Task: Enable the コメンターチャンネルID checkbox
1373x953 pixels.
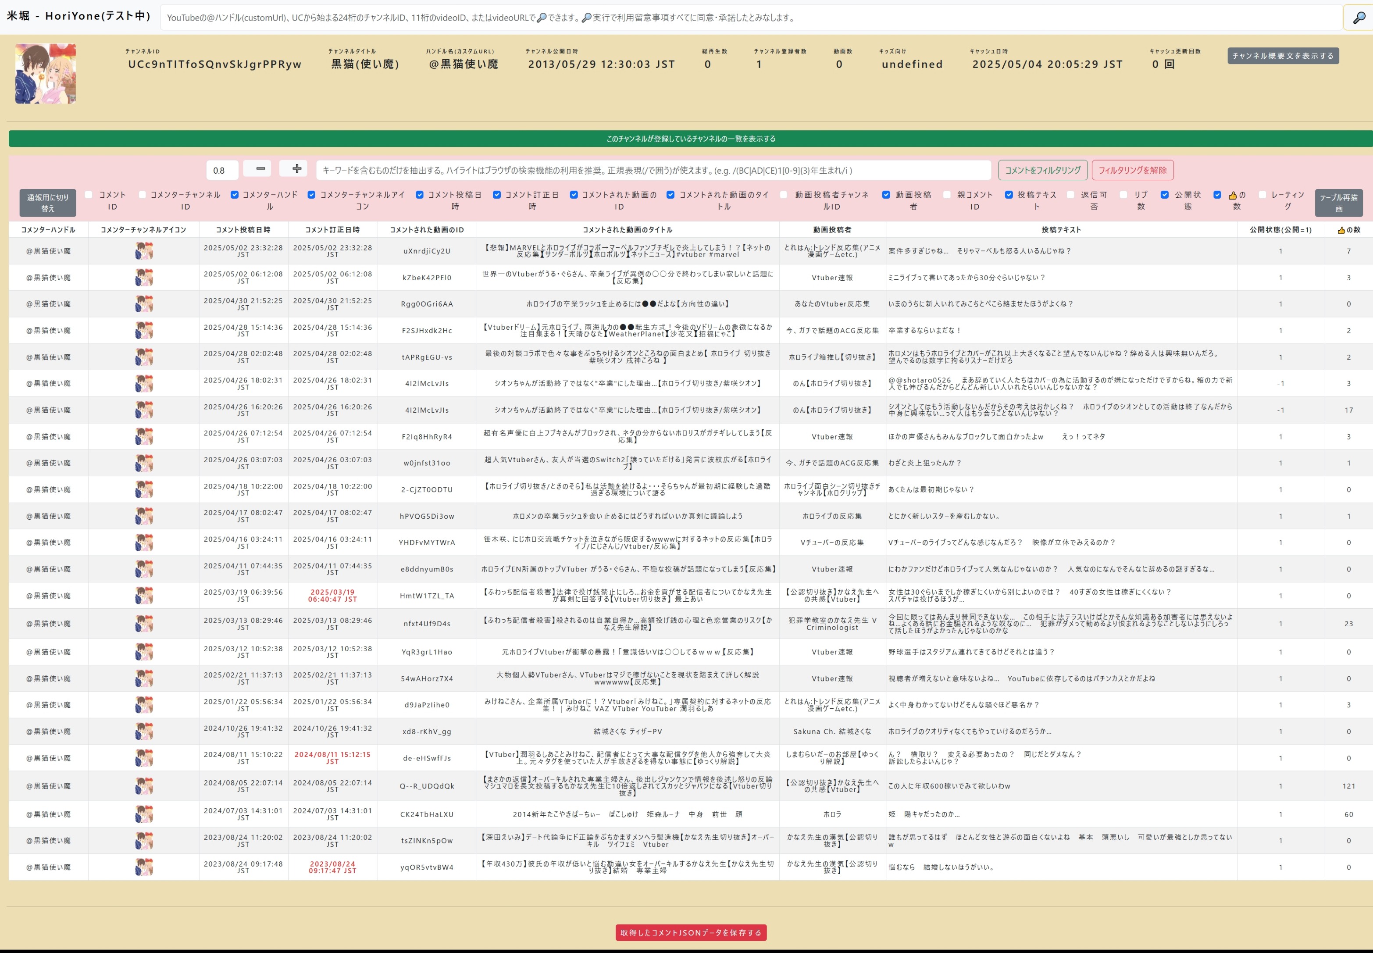Action: point(142,195)
